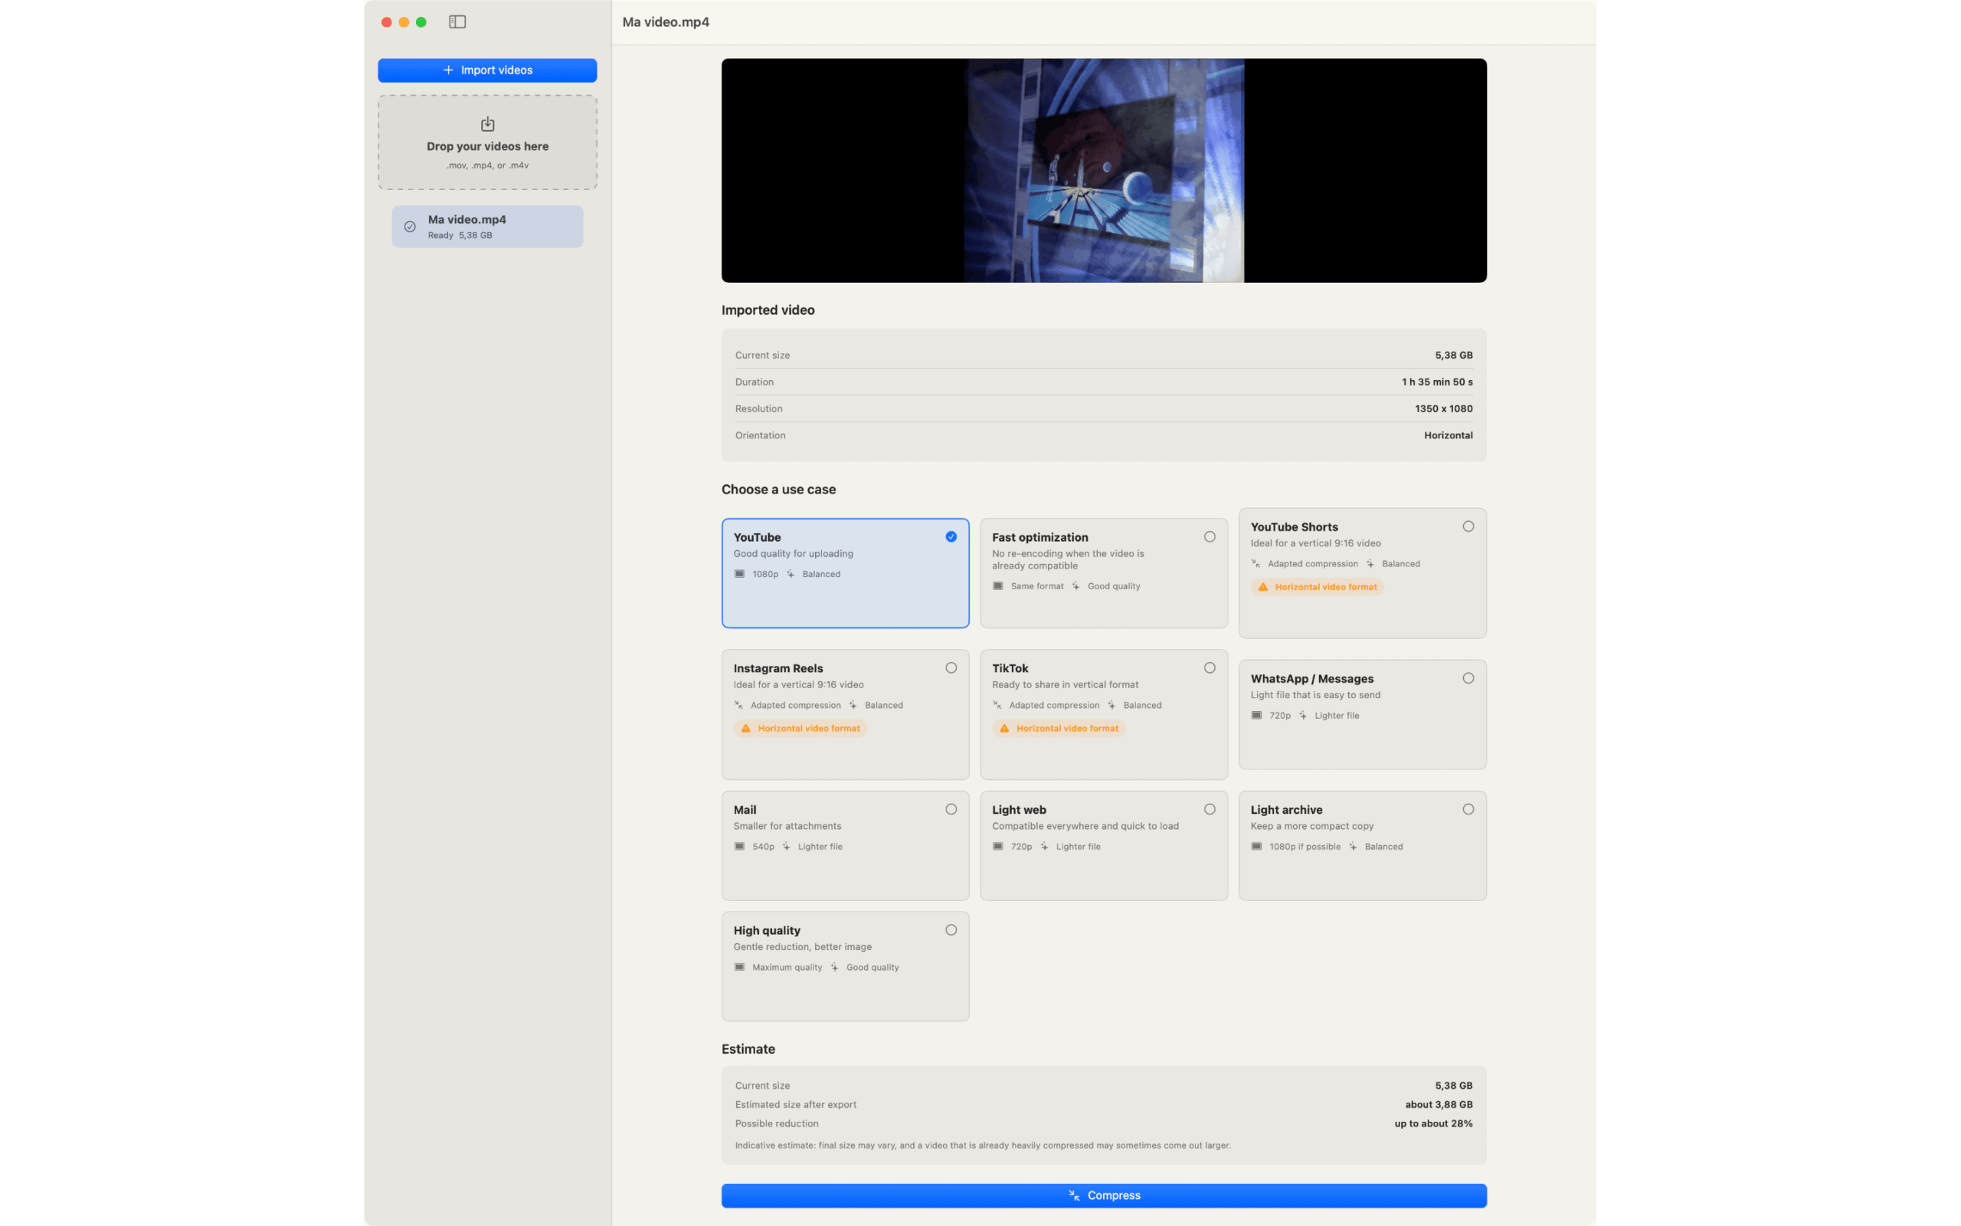Image resolution: width=1961 pixels, height=1226 pixels.
Task: Click the 540p resolution icon in Mail card
Action: [x=739, y=847]
